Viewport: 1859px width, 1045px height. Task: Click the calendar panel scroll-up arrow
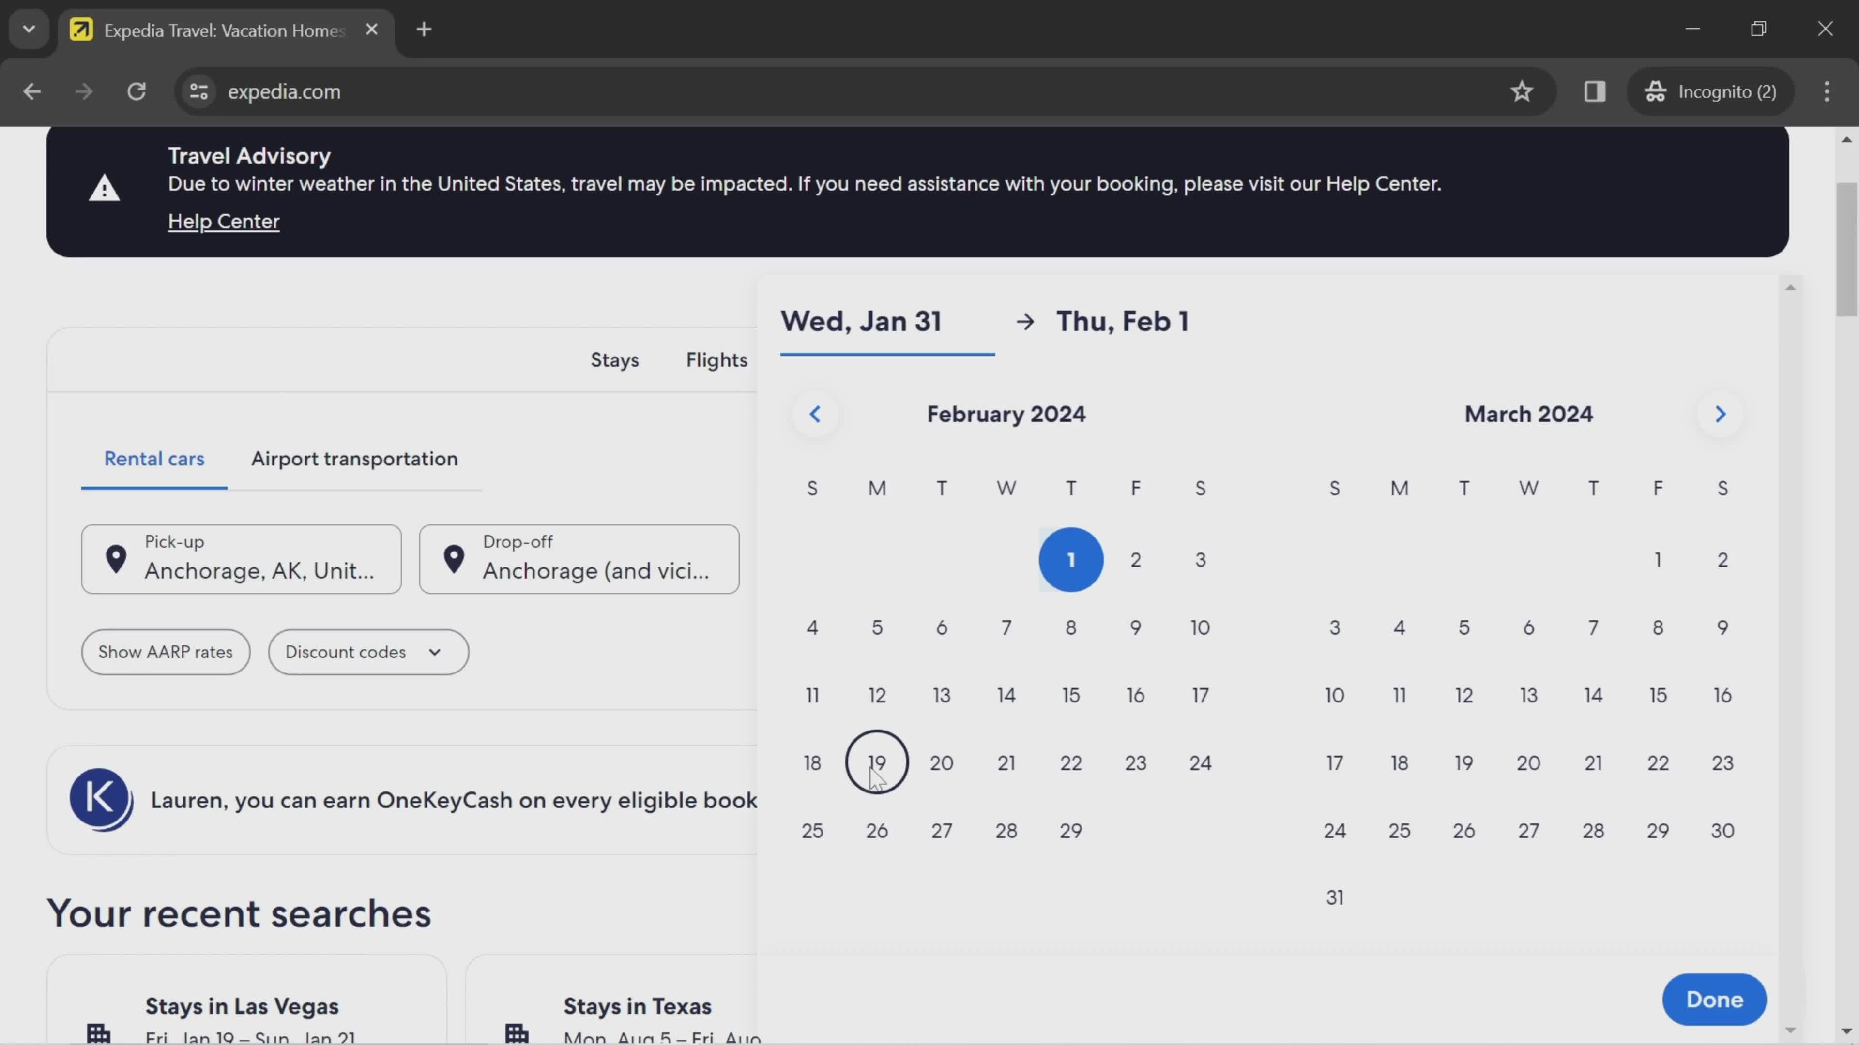(x=1790, y=288)
